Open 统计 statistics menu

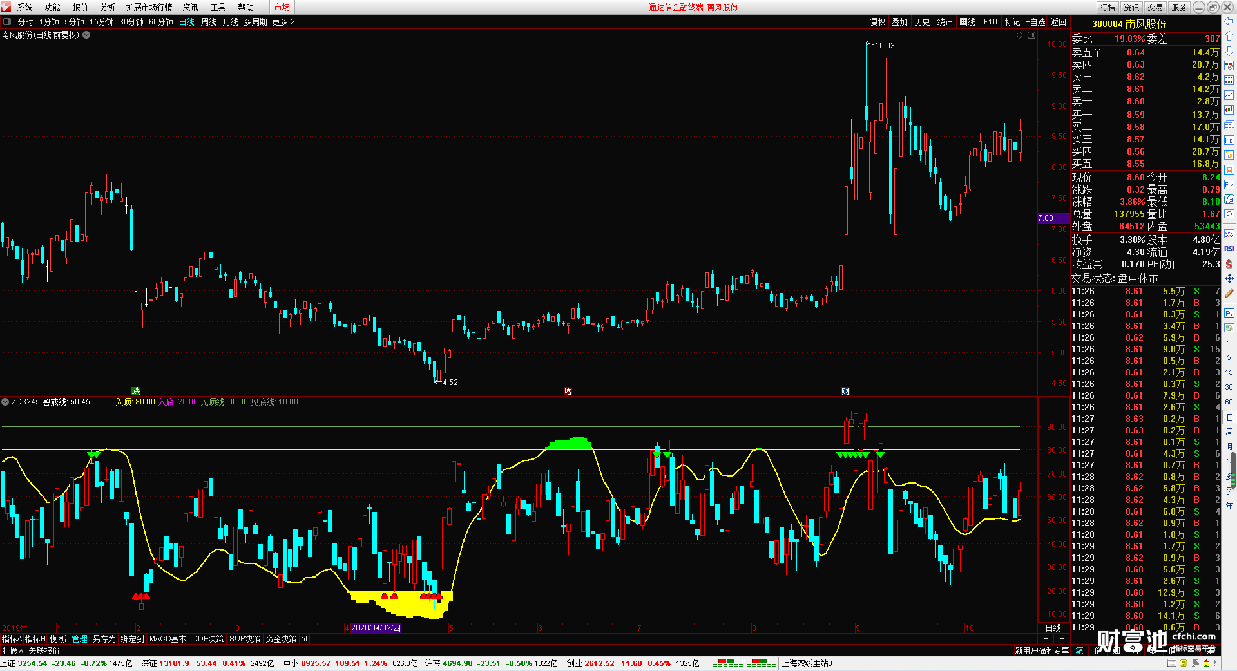click(x=945, y=22)
